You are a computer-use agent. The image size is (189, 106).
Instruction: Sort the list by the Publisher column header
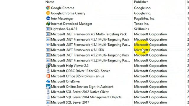[x=141, y=2]
